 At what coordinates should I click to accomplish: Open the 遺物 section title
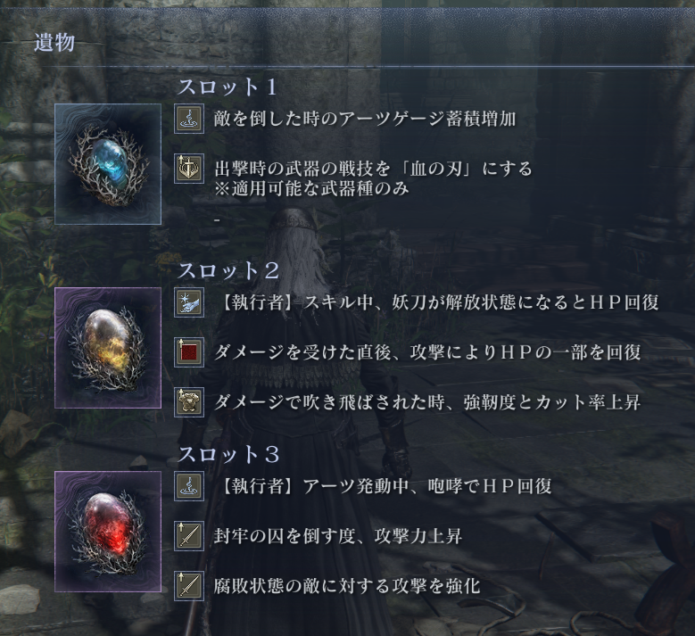54,43
